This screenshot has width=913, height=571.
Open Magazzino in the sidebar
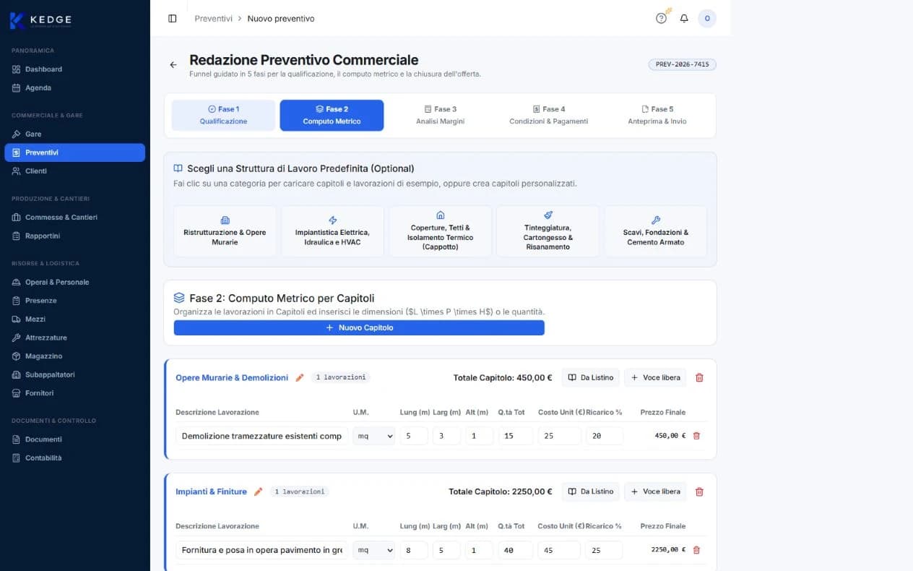pos(75,356)
